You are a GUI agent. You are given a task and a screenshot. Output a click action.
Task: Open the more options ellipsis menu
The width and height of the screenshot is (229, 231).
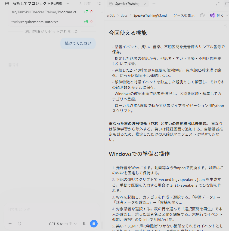[x=67, y=4]
